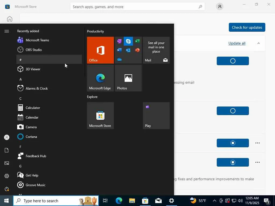Launch the Microsoft Edge tile
Image resolution: width=275 pixels, height=206 pixels.
[100, 78]
